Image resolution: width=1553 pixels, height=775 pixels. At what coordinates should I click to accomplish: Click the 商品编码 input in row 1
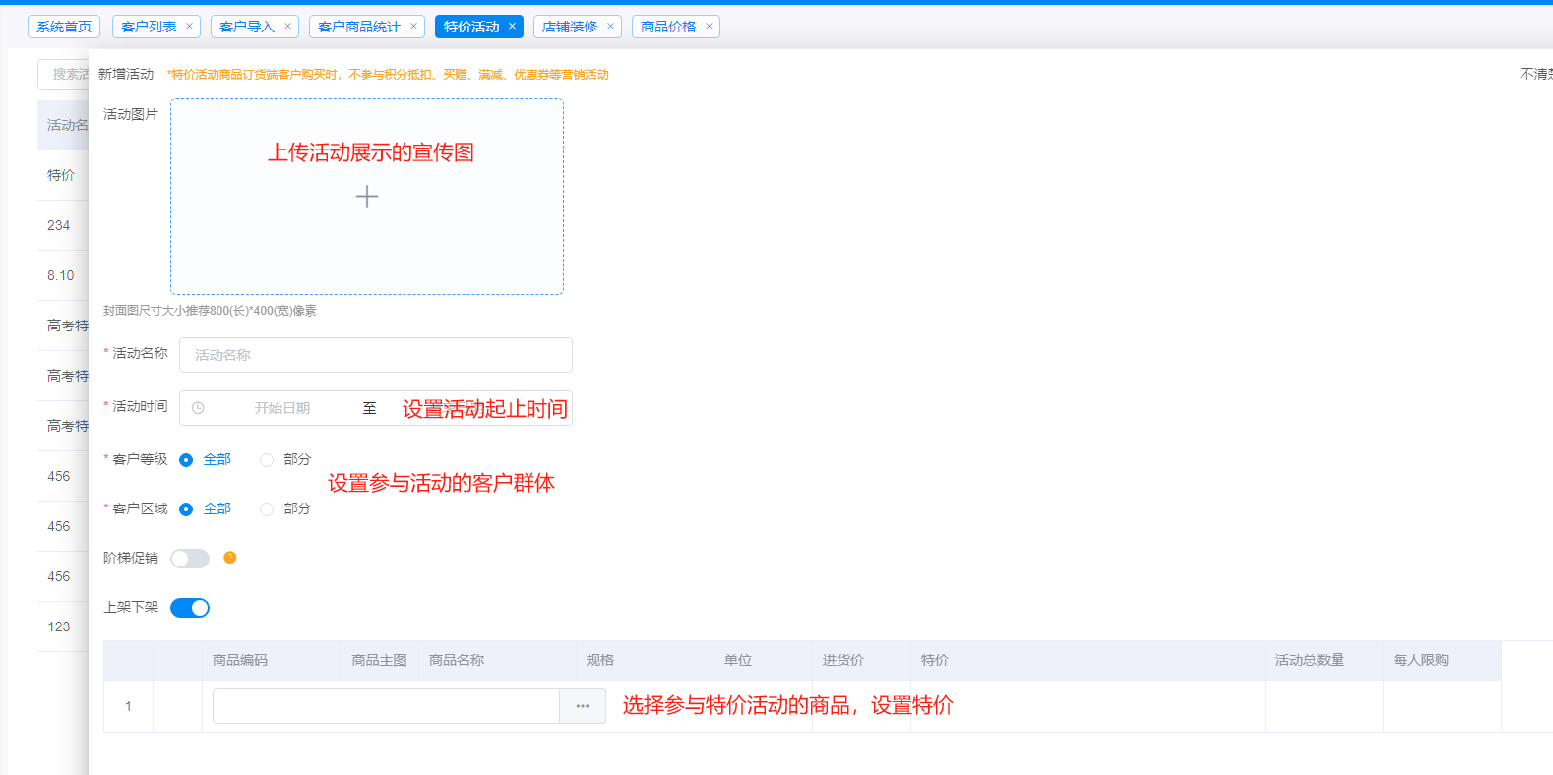386,706
